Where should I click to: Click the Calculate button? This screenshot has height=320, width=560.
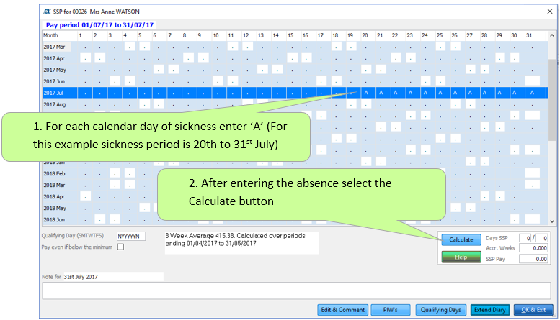(x=461, y=239)
